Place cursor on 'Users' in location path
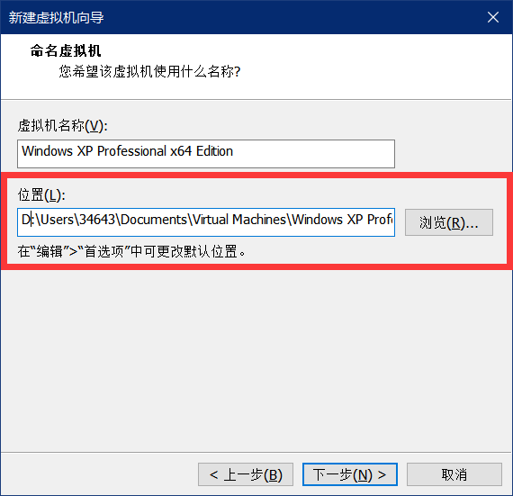Image resolution: width=513 pixels, height=496 pixels. coord(58,220)
